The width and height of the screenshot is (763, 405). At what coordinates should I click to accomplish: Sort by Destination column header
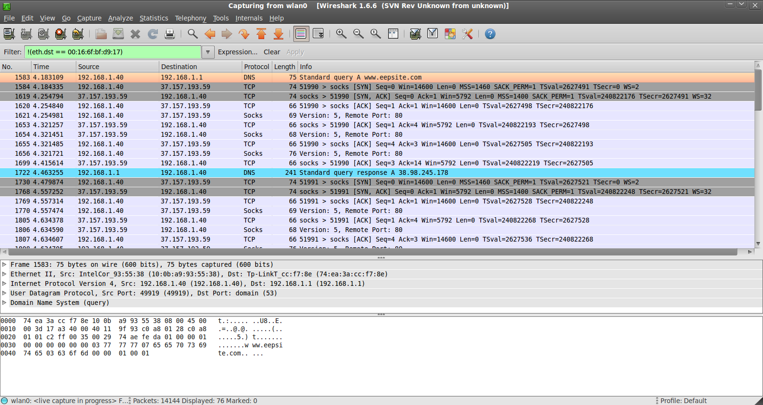[201, 67]
